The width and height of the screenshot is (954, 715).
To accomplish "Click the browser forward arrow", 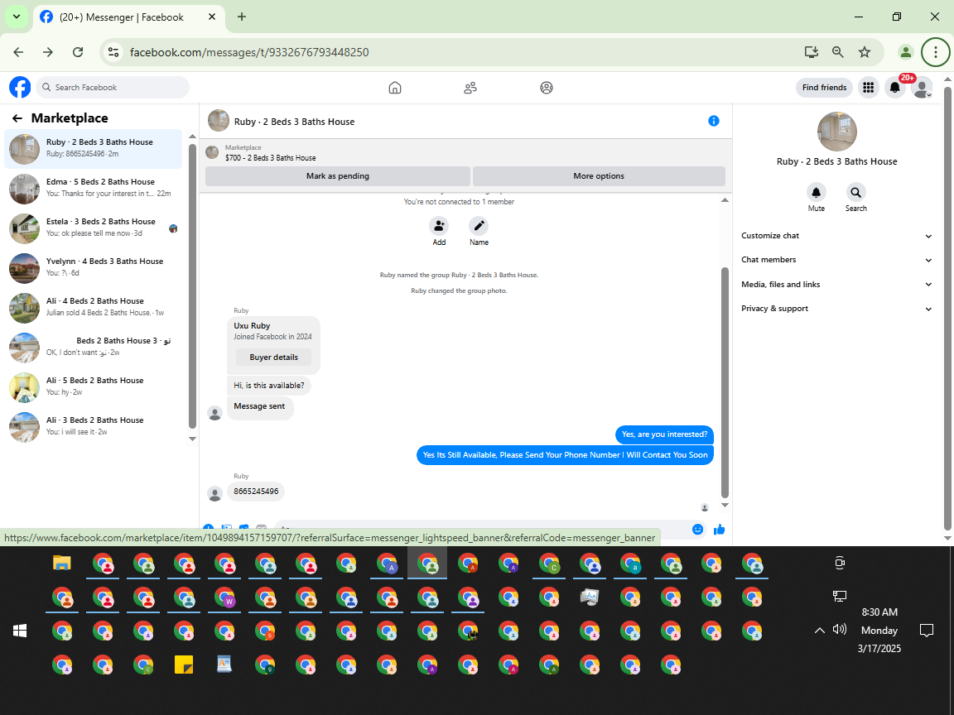I will point(48,52).
